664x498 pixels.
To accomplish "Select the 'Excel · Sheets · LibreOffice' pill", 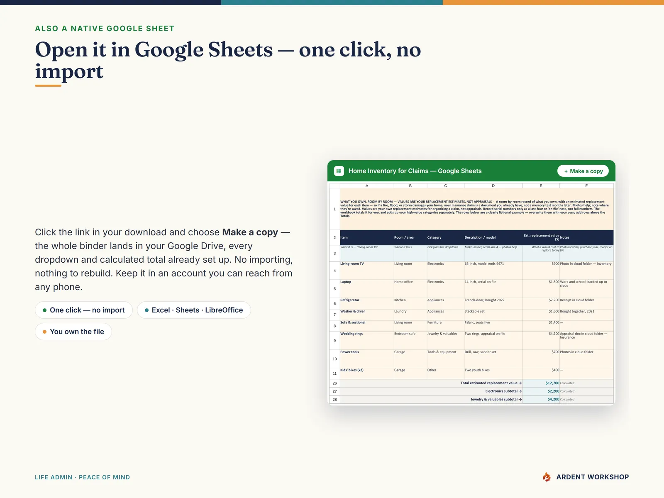I will [194, 310].
